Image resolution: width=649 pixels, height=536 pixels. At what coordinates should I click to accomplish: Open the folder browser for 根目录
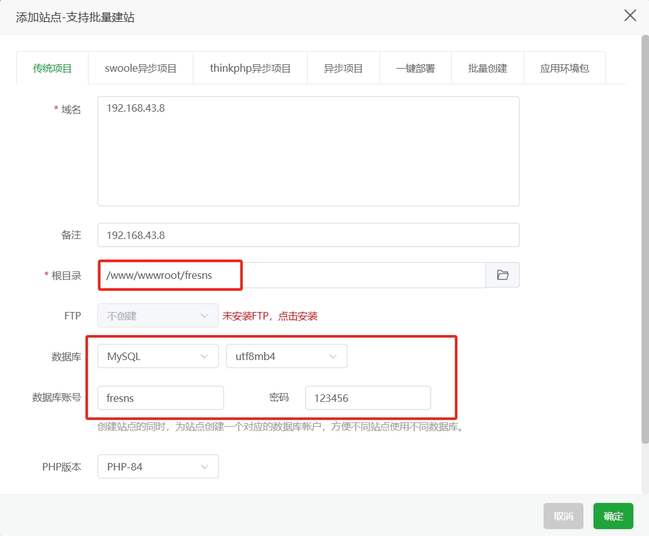coord(503,275)
